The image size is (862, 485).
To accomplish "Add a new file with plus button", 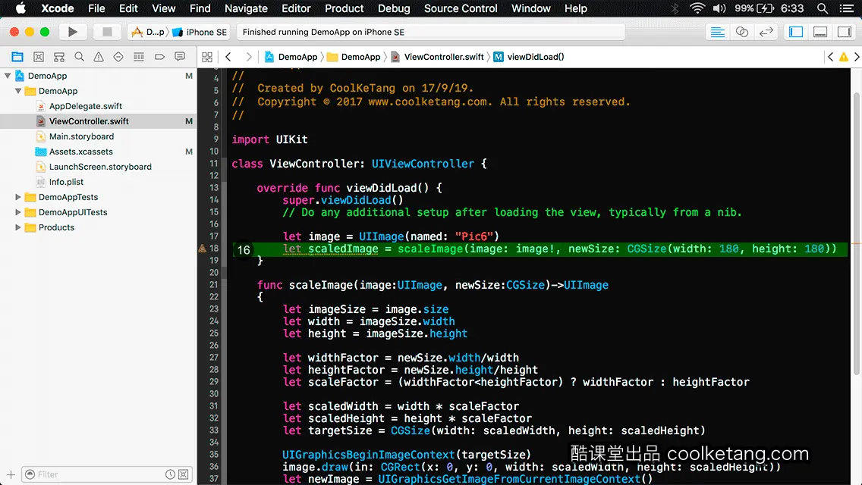I will [11, 474].
